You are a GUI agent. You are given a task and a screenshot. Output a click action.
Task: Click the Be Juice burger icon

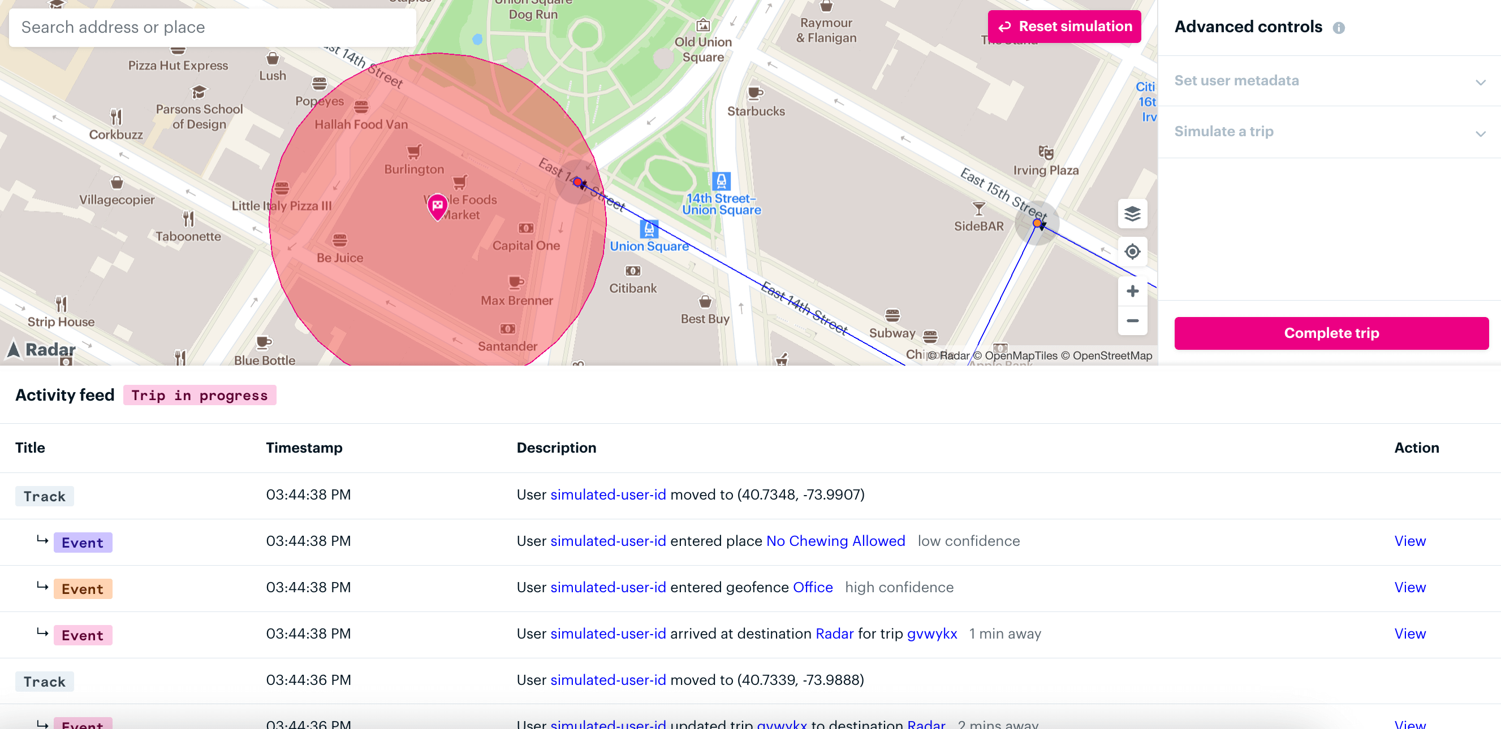[x=340, y=240]
